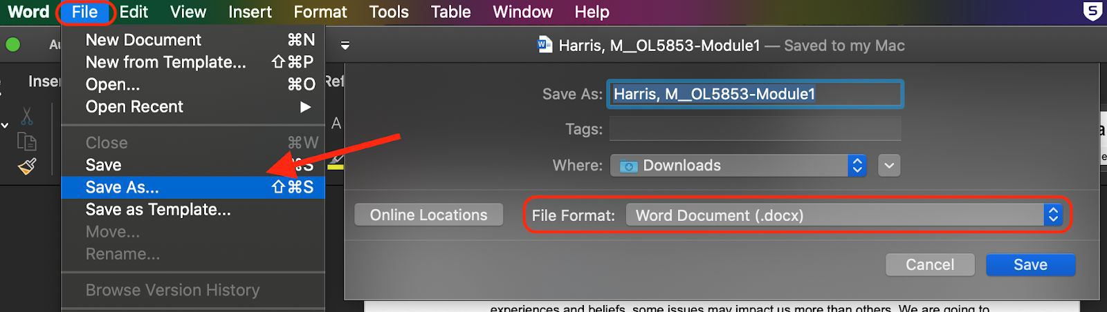
Task: Click the yellow highlighter icon
Action: point(336,162)
